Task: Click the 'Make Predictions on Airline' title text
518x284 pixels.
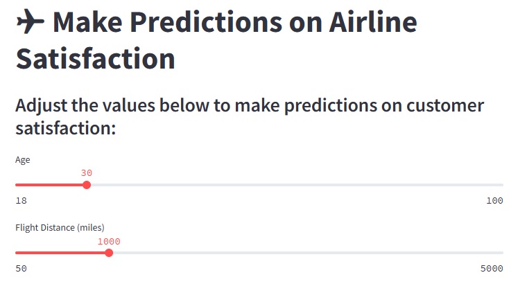Action: 236,24
